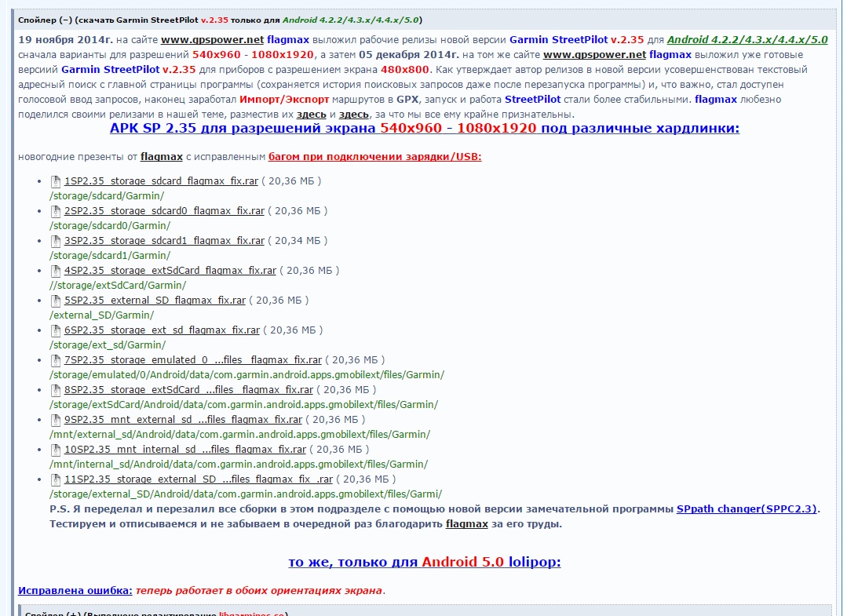Download 1SP2.35_storage_sdcard_flagmax_fix.rar

point(161,180)
